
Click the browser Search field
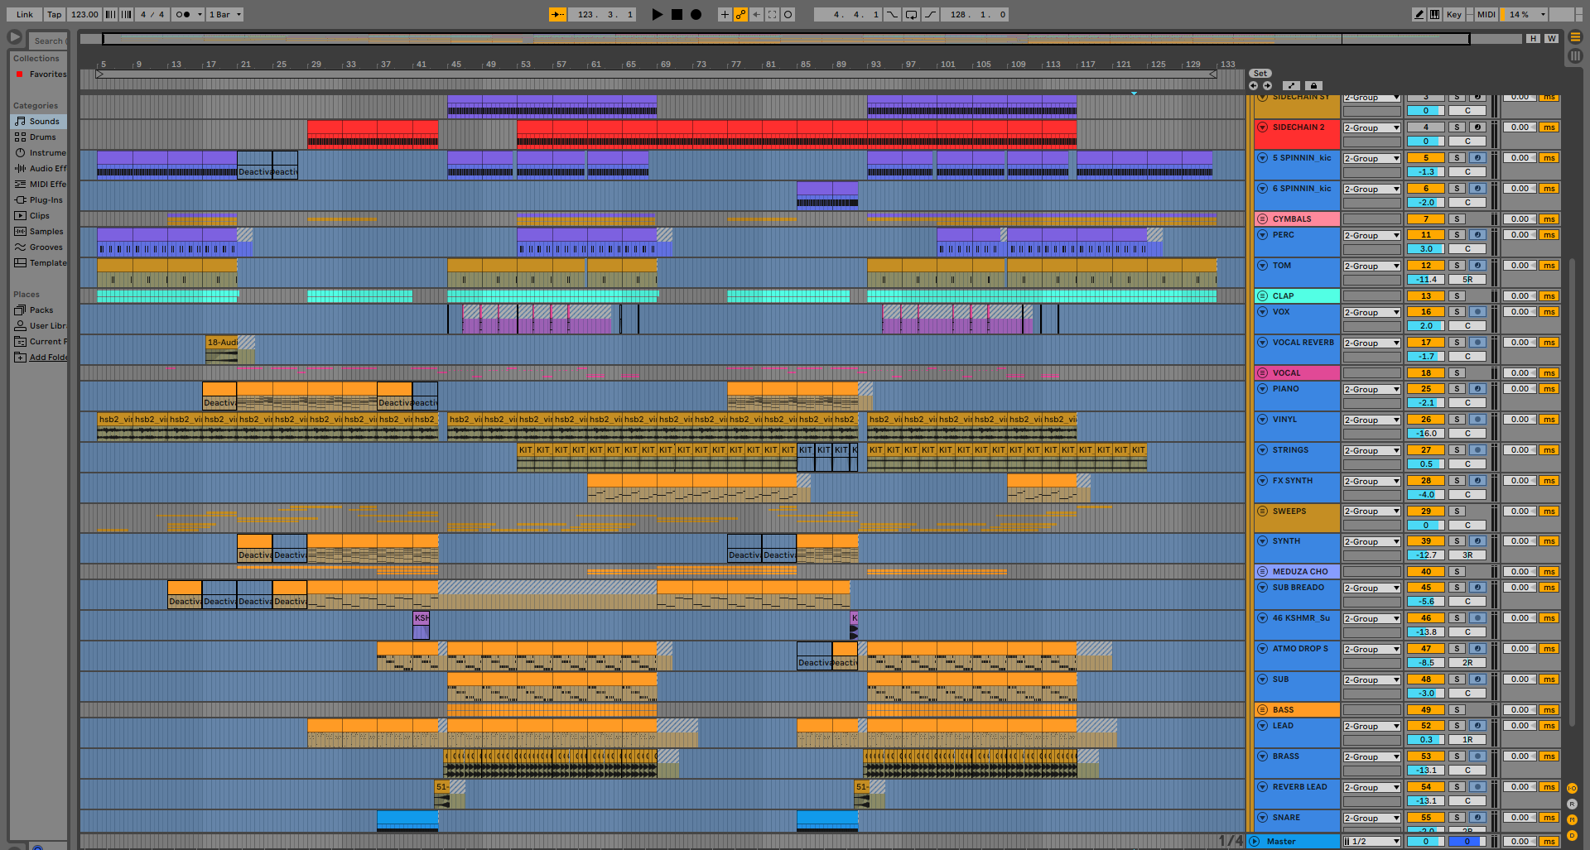pyautogui.click(x=48, y=41)
